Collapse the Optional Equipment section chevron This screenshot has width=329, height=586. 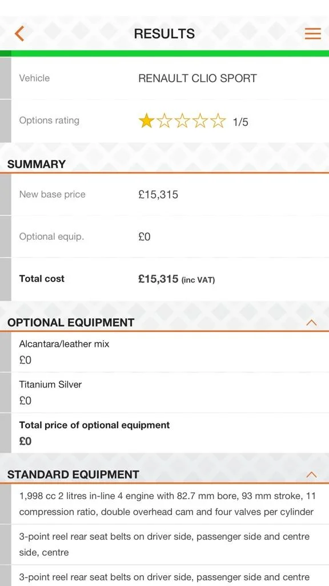[x=311, y=323]
